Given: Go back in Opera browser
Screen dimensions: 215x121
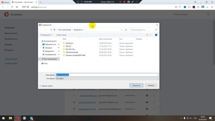Looking at the screenshot, I should 3,7.
